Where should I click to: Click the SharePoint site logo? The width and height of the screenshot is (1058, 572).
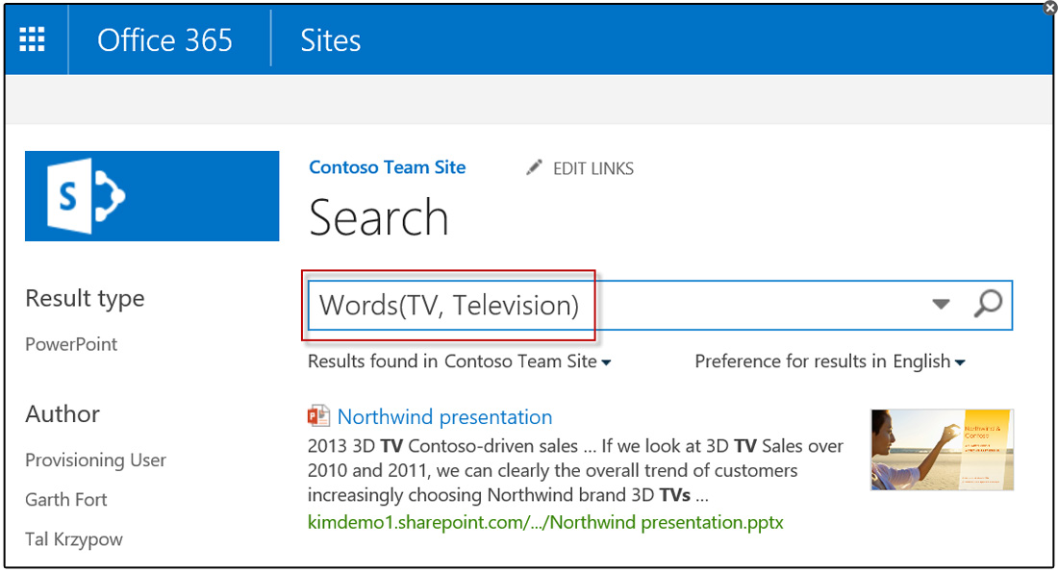152,196
